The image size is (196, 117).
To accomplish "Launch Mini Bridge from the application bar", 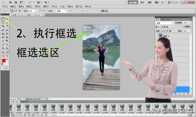I will pyautogui.click(x=16, y=2).
